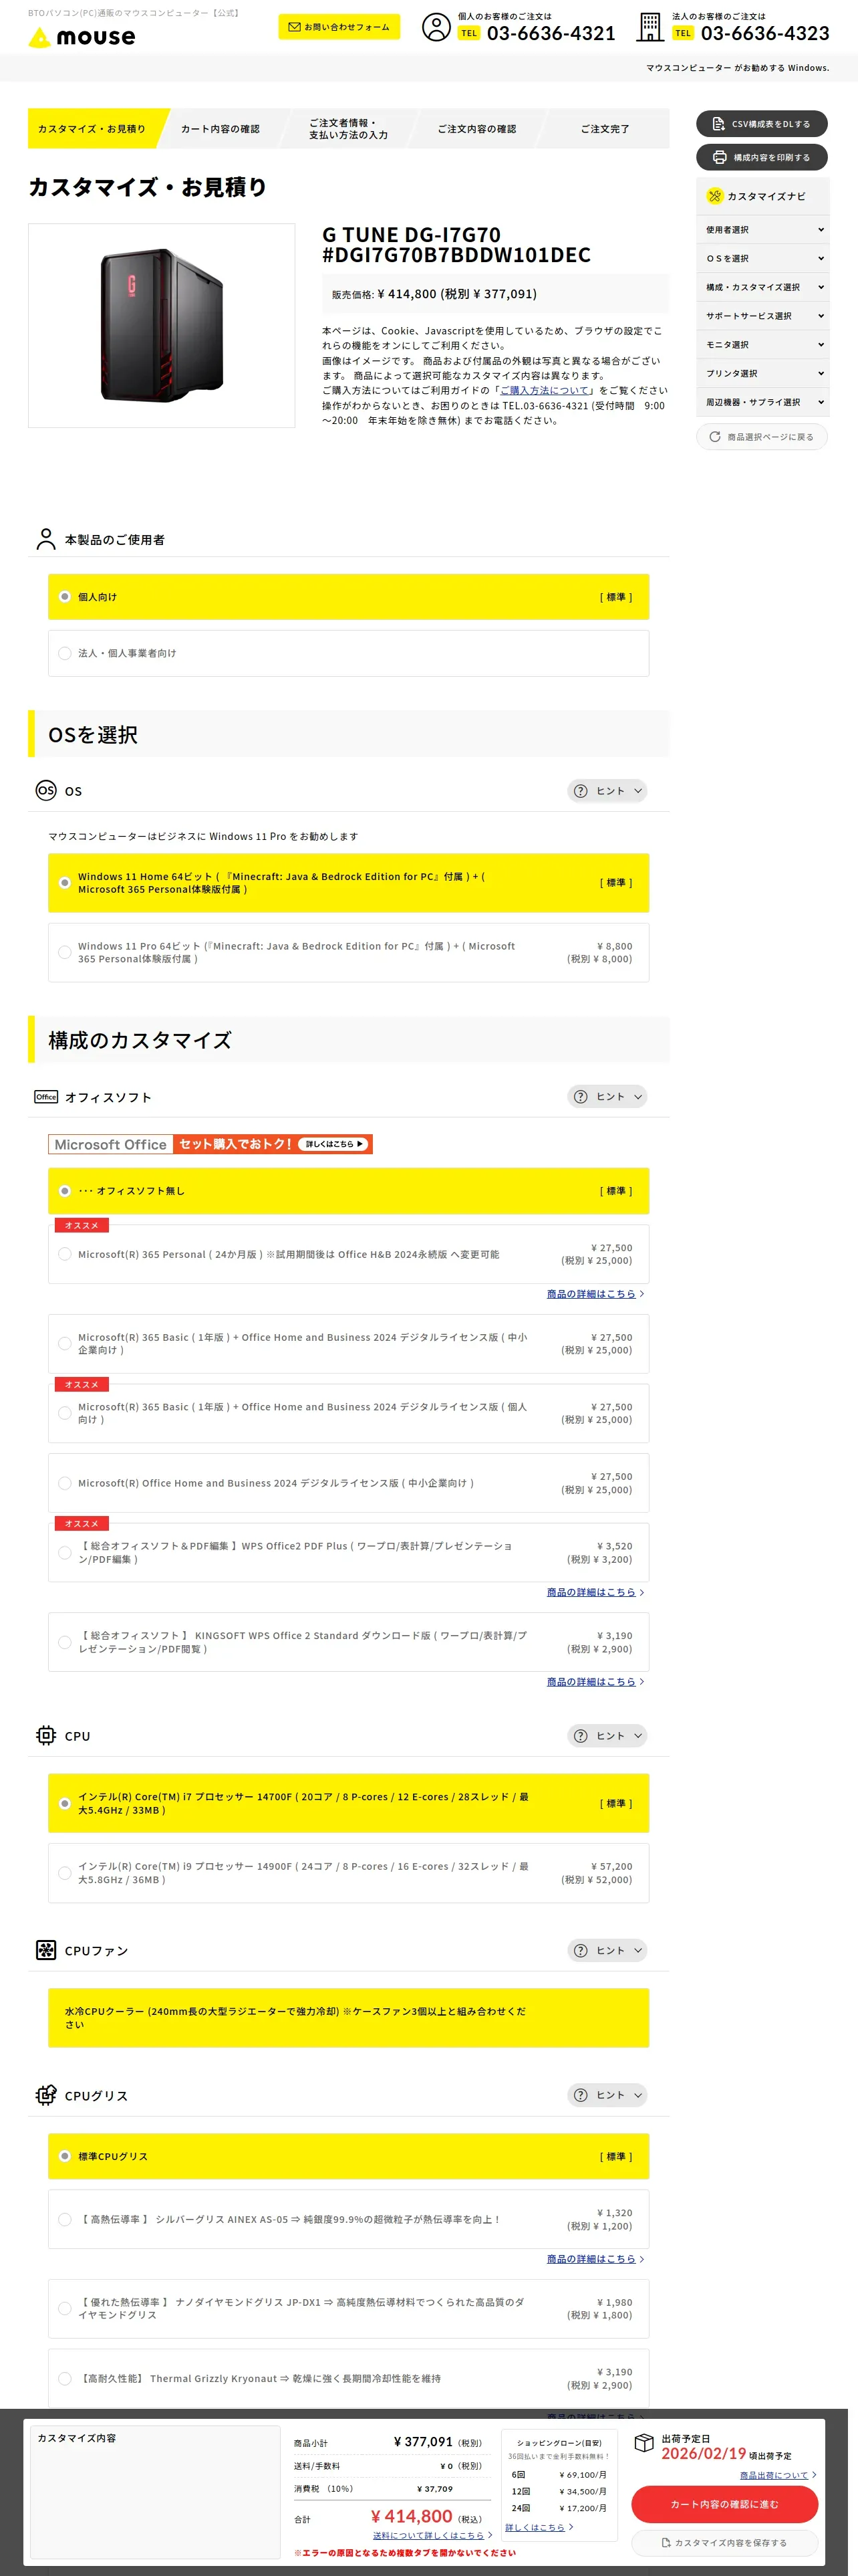Open the 商品出荷について link
Screen dimensions: 858x2576
[774, 2475]
